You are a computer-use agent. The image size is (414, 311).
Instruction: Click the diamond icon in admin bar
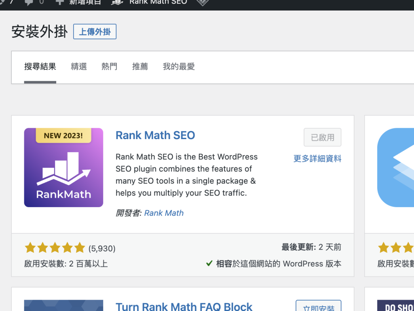point(203,2)
